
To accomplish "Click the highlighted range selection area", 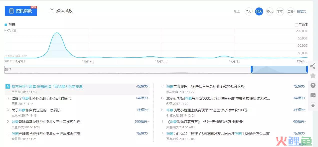I will [x=279, y=70].
